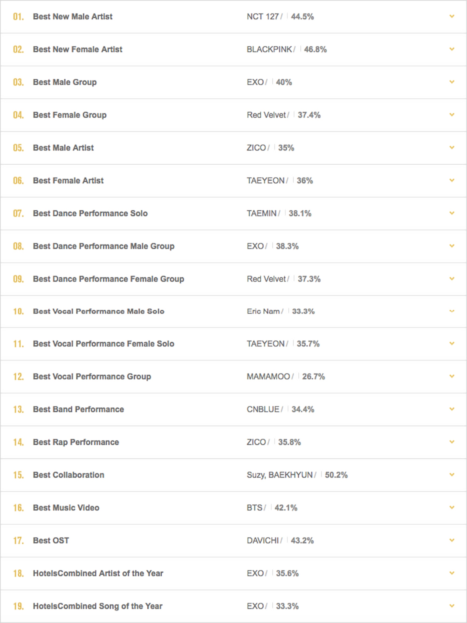The height and width of the screenshot is (623, 467).
Task: Click TAEYEON in Best Vocal Performance Female Solo
Action: tap(265, 344)
